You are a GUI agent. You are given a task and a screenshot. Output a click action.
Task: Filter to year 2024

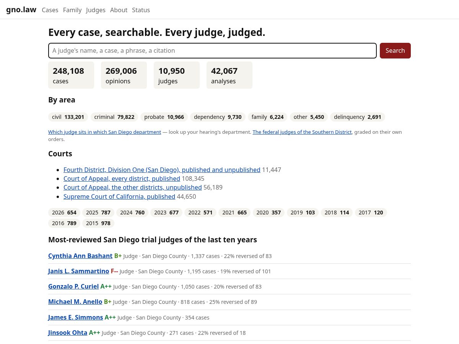tap(132, 213)
